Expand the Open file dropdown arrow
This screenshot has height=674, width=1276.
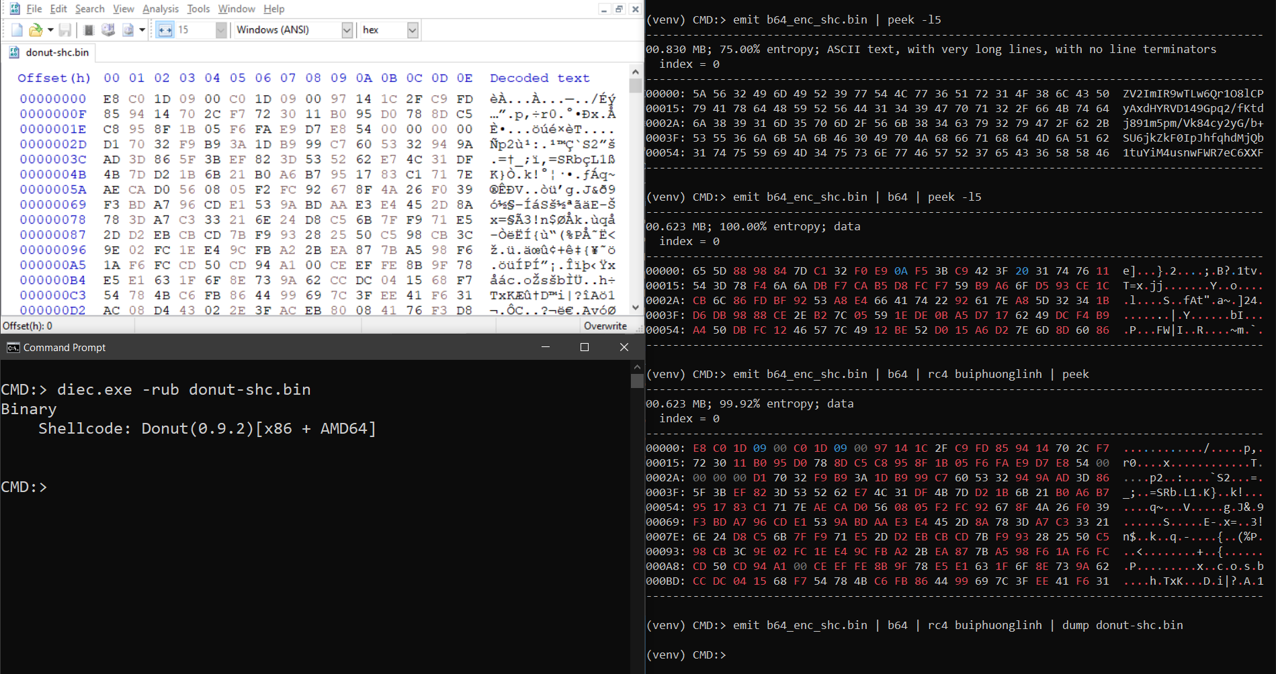coord(50,30)
